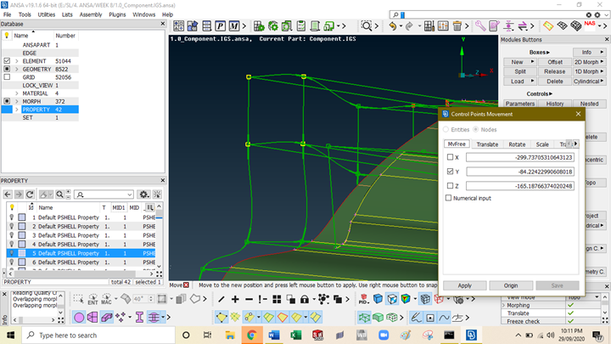Click the History button under Controls
The image size is (611, 344).
[554, 104]
